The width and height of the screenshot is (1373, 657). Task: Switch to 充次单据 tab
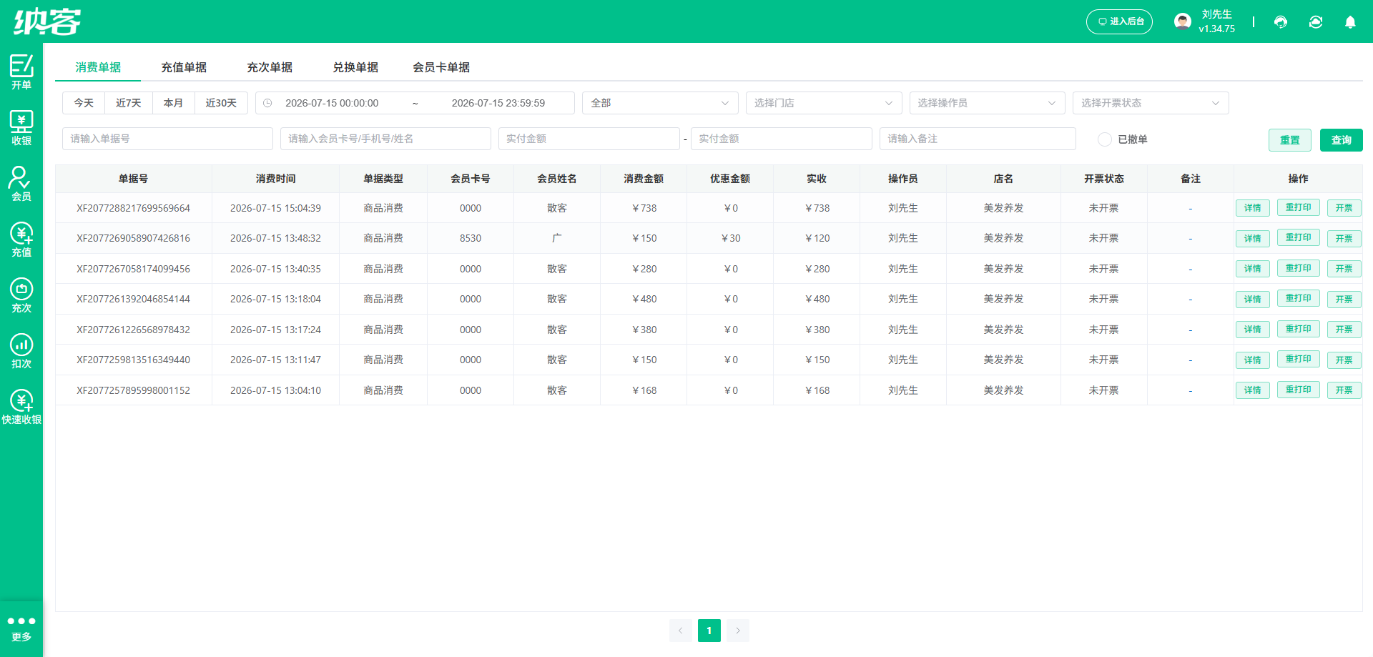pos(270,67)
